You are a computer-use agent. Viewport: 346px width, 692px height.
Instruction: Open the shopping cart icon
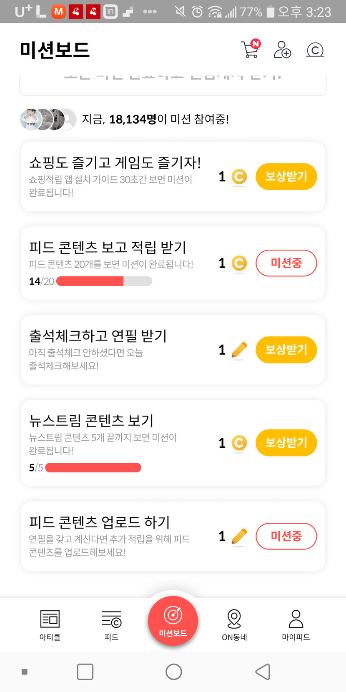[250, 50]
